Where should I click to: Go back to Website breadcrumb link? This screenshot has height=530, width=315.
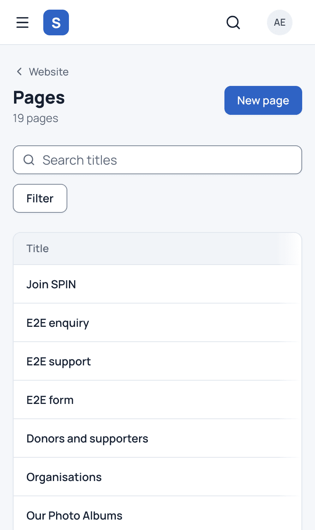(48, 72)
